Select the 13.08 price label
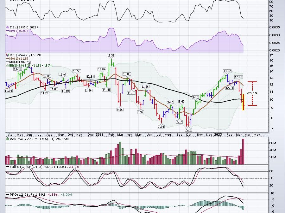 click(x=127, y=74)
